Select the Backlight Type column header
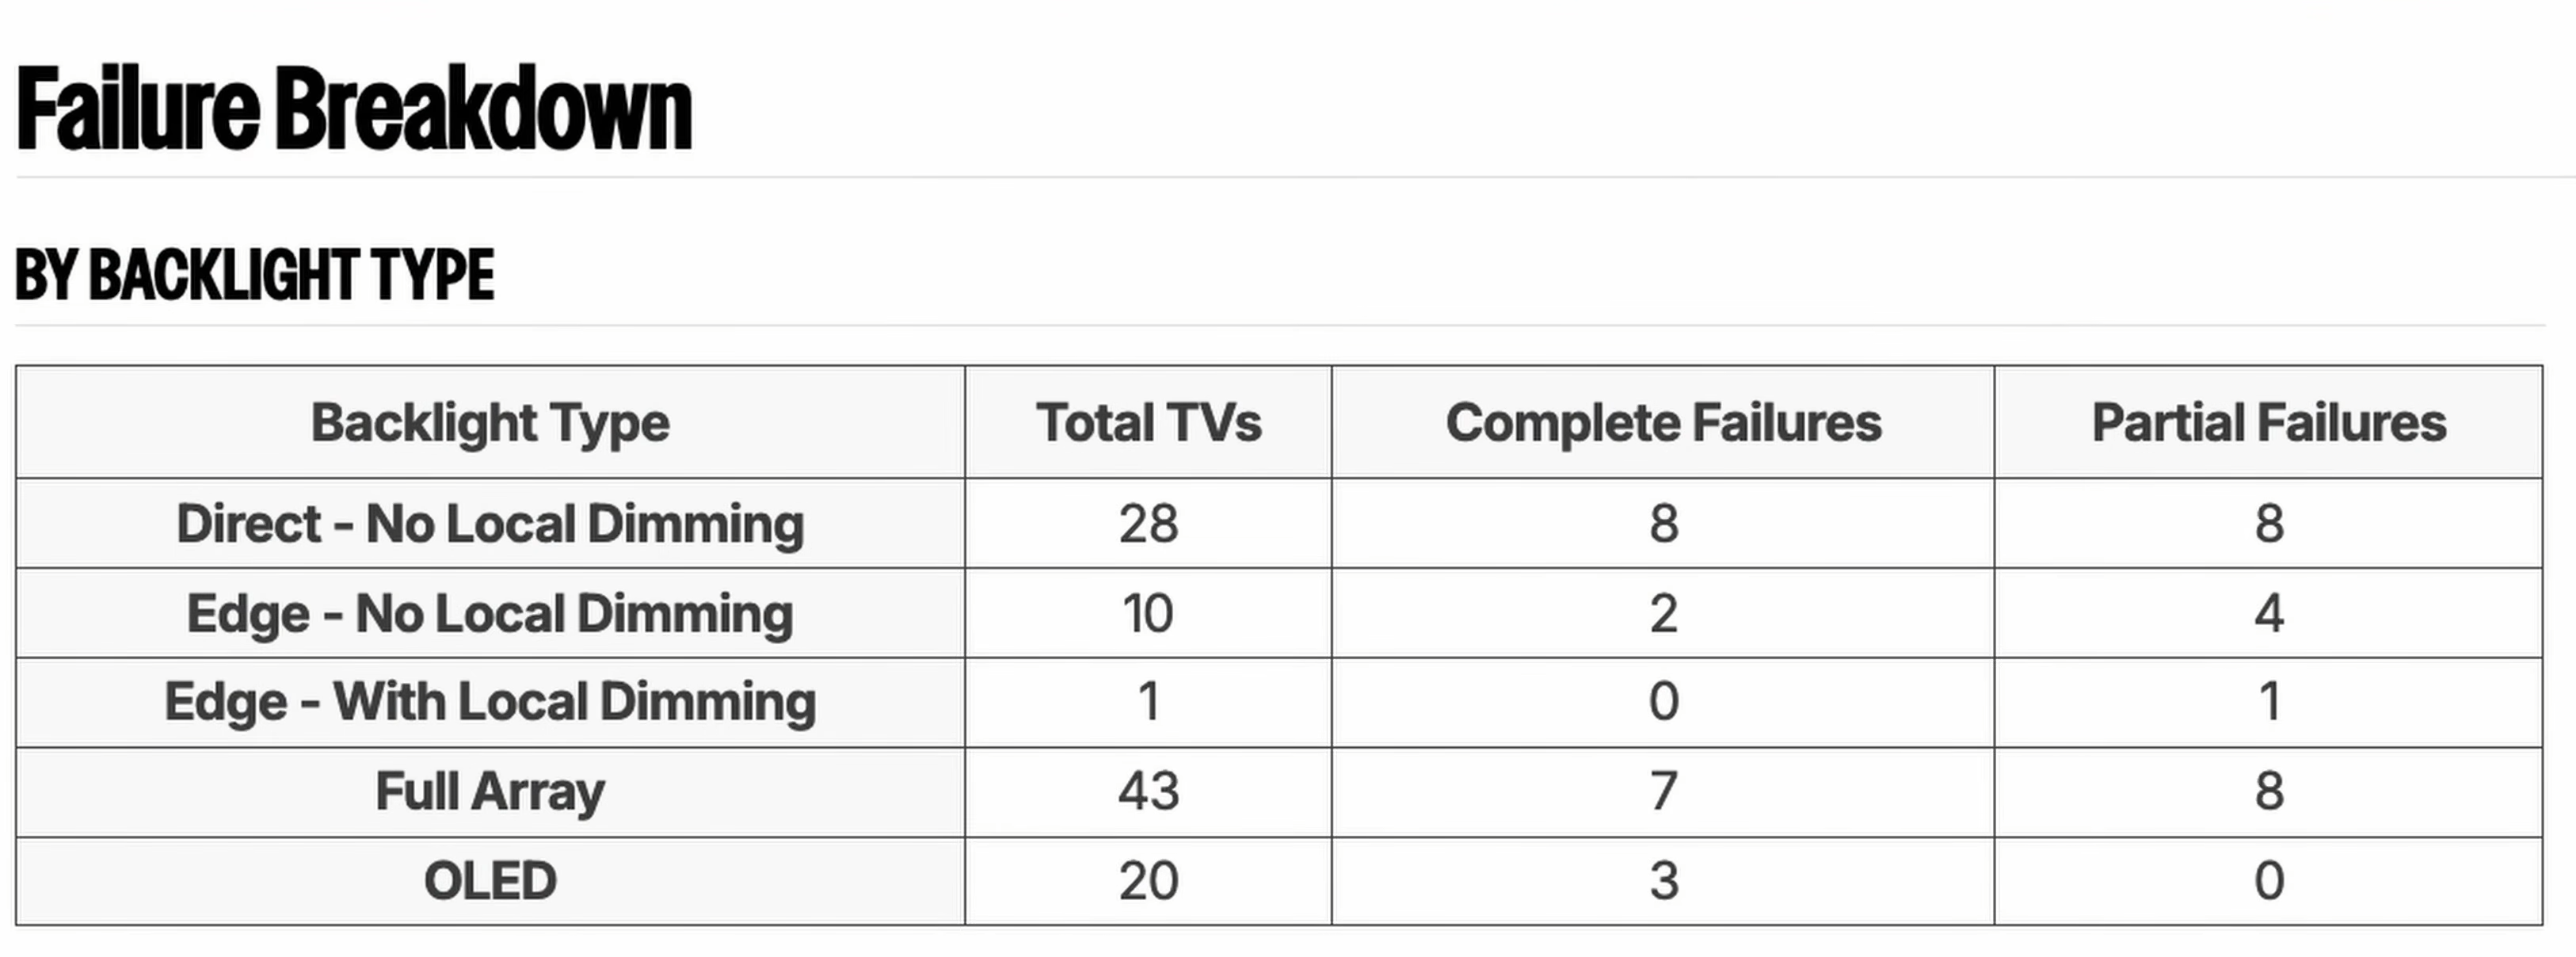Image resolution: width=2576 pixels, height=957 pixels. [x=490, y=422]
